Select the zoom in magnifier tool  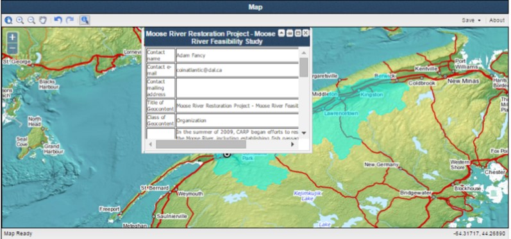20,21
